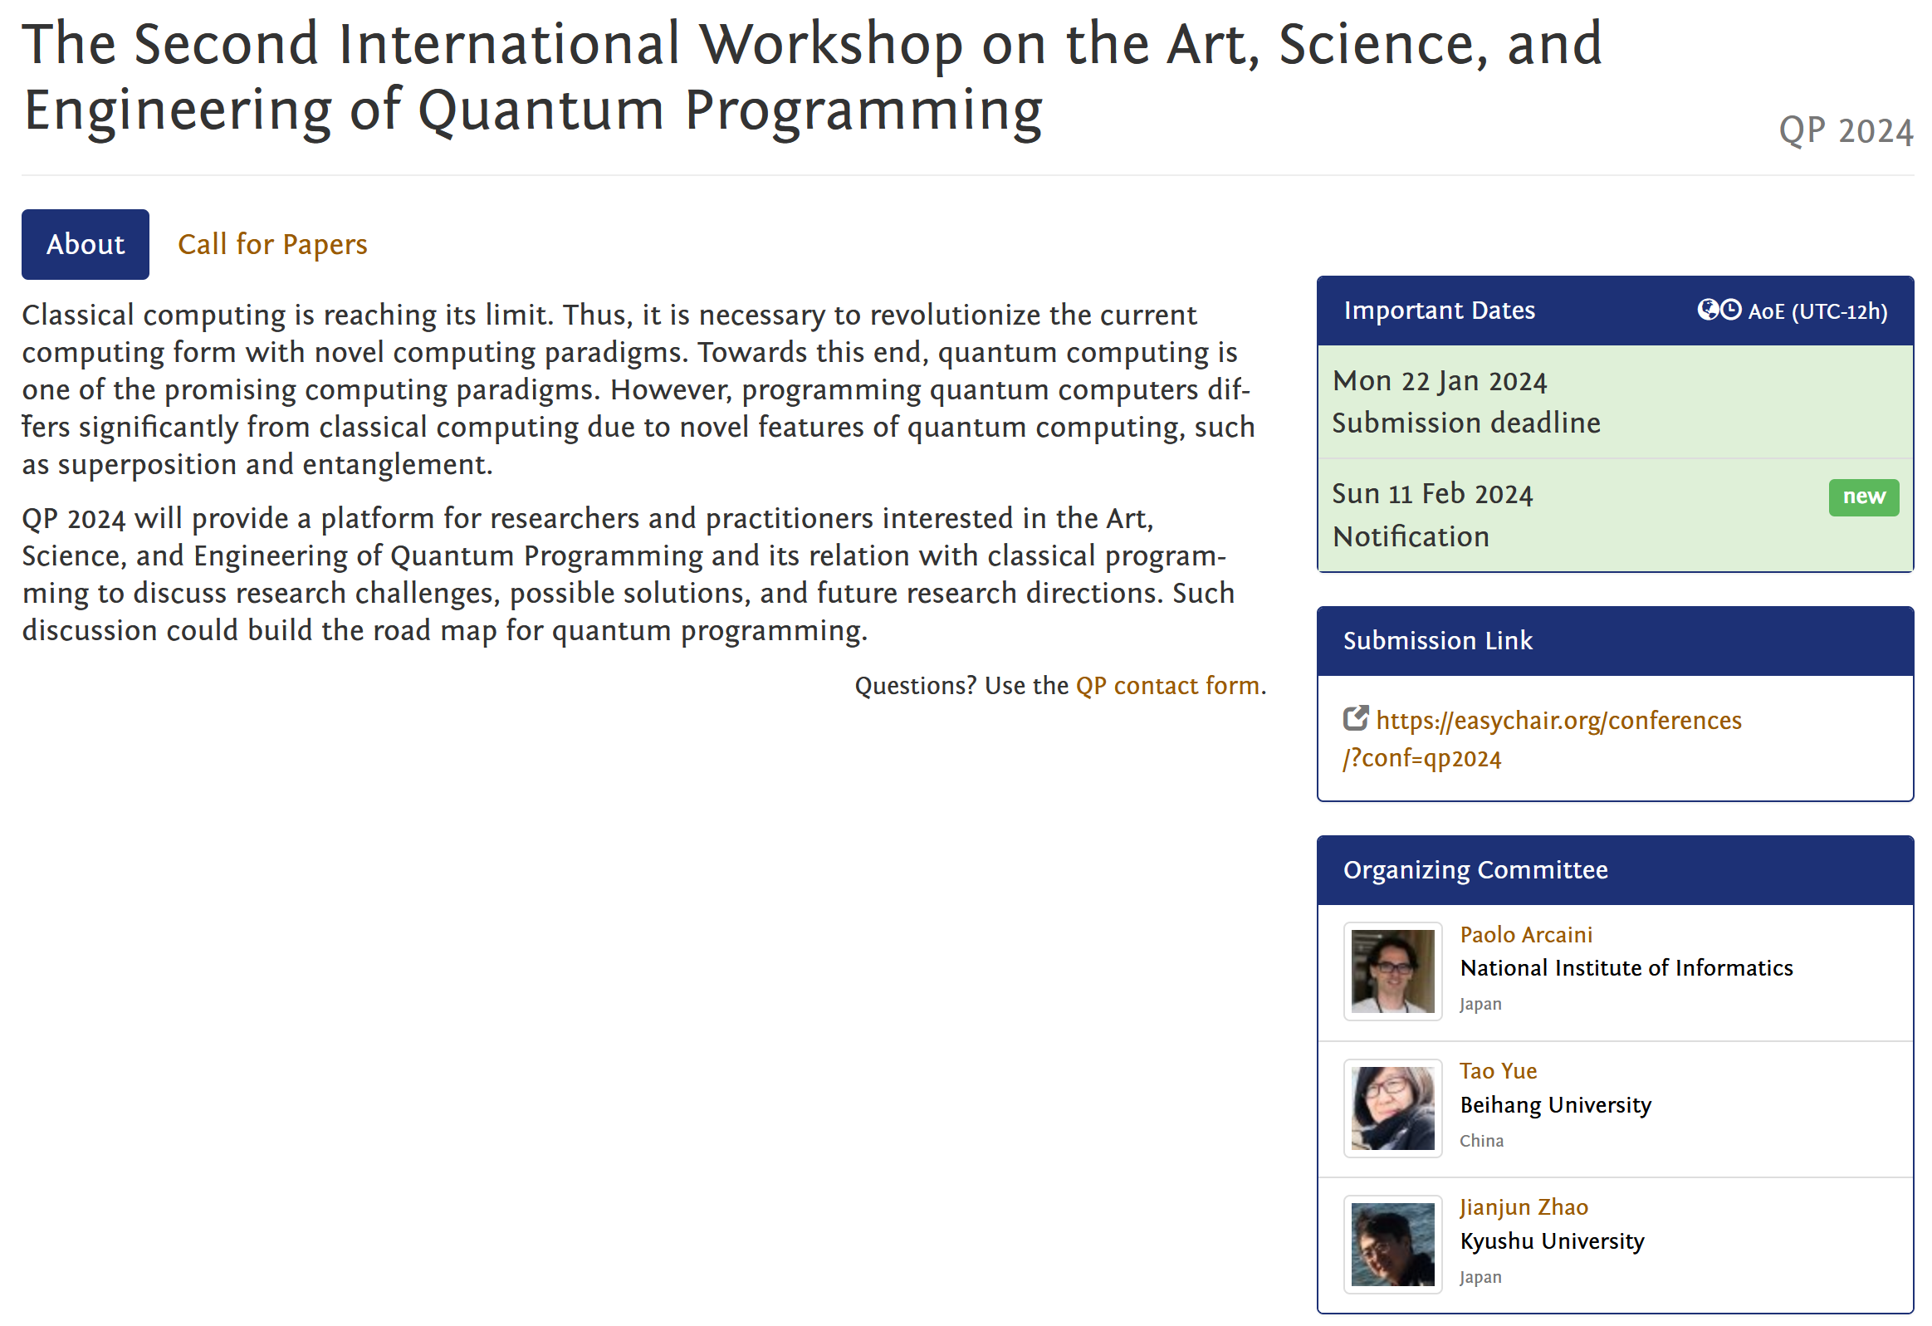Click 'Beihang University' affiliation text

pyautogui.click(x=1556, y=1106)
